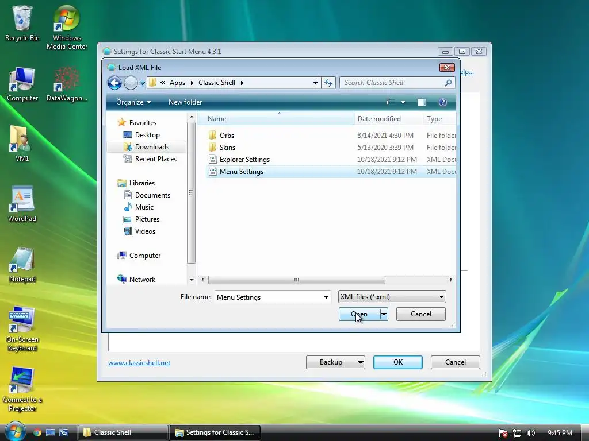589x441 pixels.
Task: Toggle the preview pane icon
Action: coord(422,102)
